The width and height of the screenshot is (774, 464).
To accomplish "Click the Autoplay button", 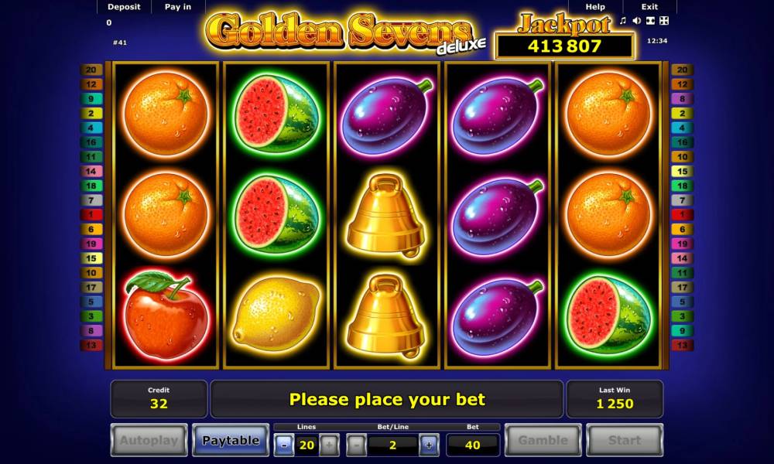I will point(149,440).
